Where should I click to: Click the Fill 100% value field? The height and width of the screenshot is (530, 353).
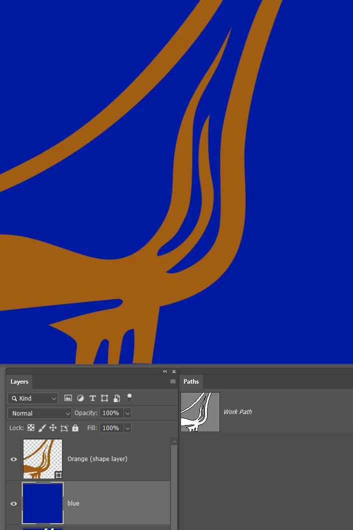(111, 428)
